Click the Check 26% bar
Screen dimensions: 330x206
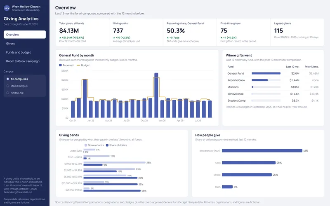[x=247, y=175]
